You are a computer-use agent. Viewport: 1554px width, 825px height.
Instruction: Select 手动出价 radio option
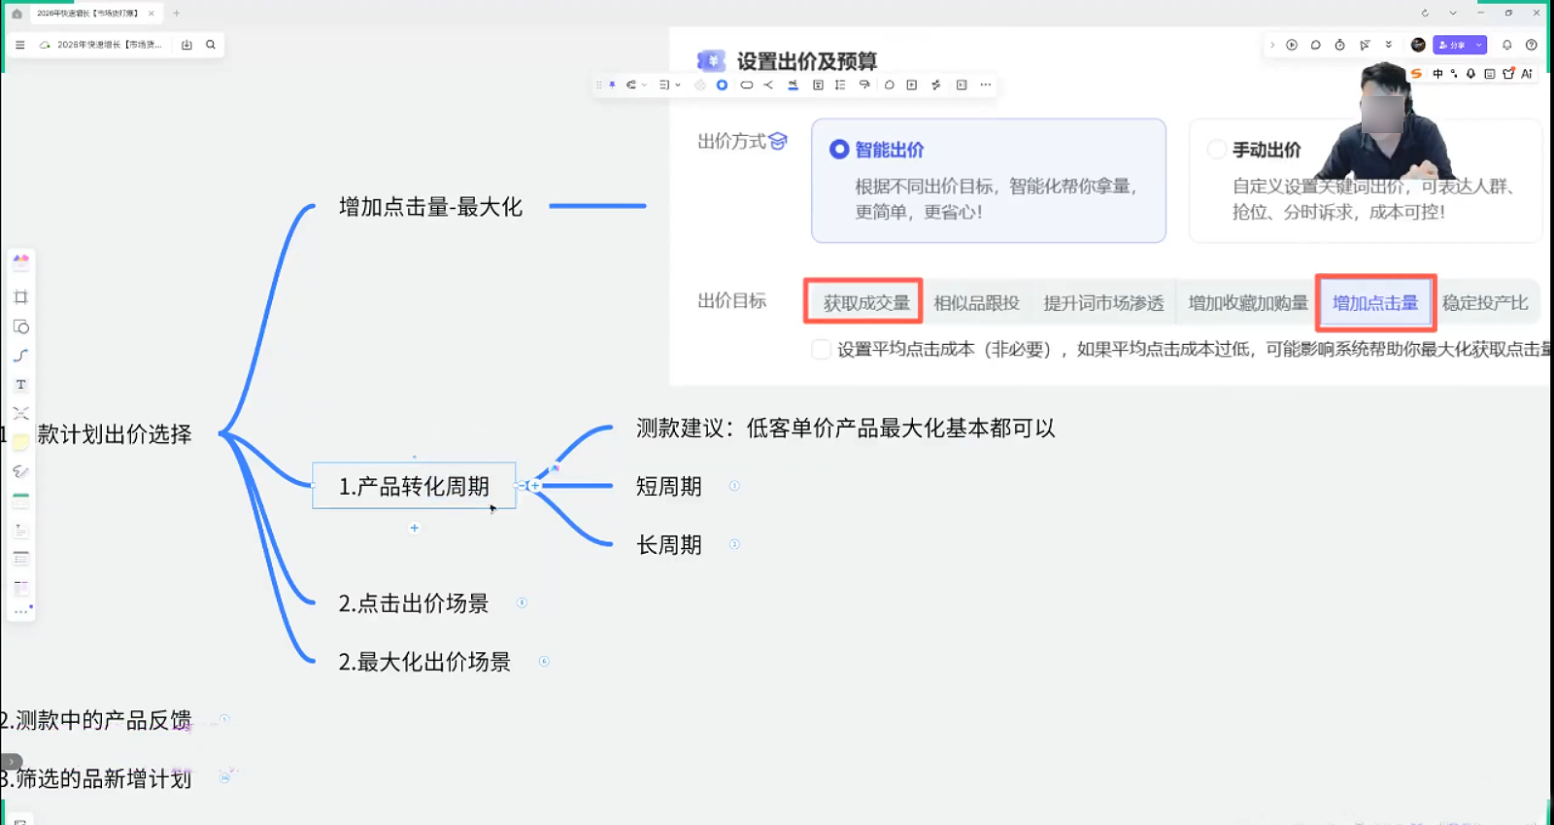(1216, 150)
